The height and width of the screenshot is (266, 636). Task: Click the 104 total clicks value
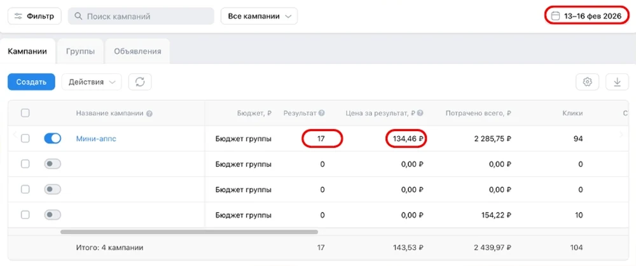pyautogui.click(x=577, y=248)
